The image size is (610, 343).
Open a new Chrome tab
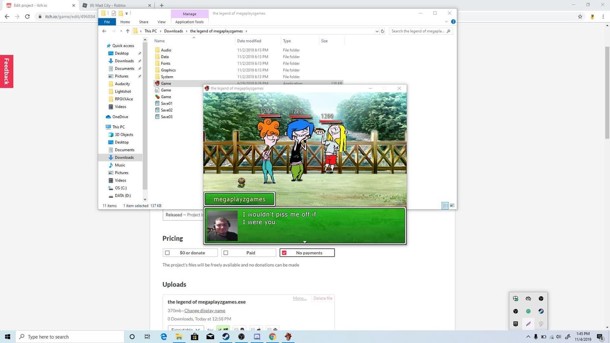[162, 5]
